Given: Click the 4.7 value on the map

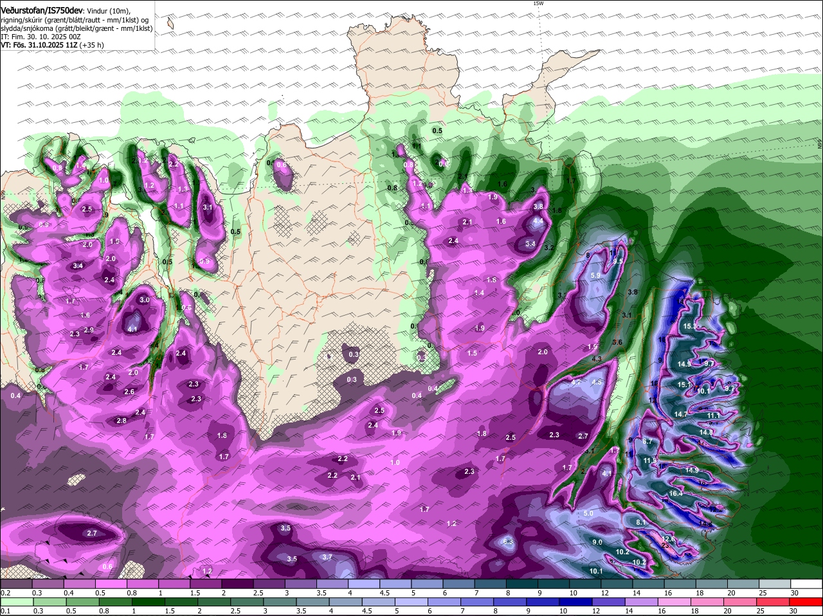Looking at the screenshot, I should [x=577, y=382].
